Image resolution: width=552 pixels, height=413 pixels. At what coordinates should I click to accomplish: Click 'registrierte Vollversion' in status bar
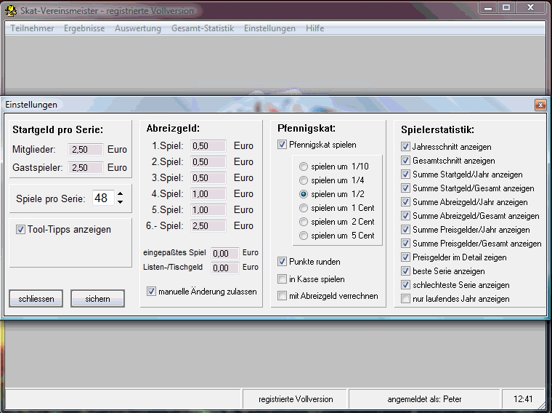(296, 399)
